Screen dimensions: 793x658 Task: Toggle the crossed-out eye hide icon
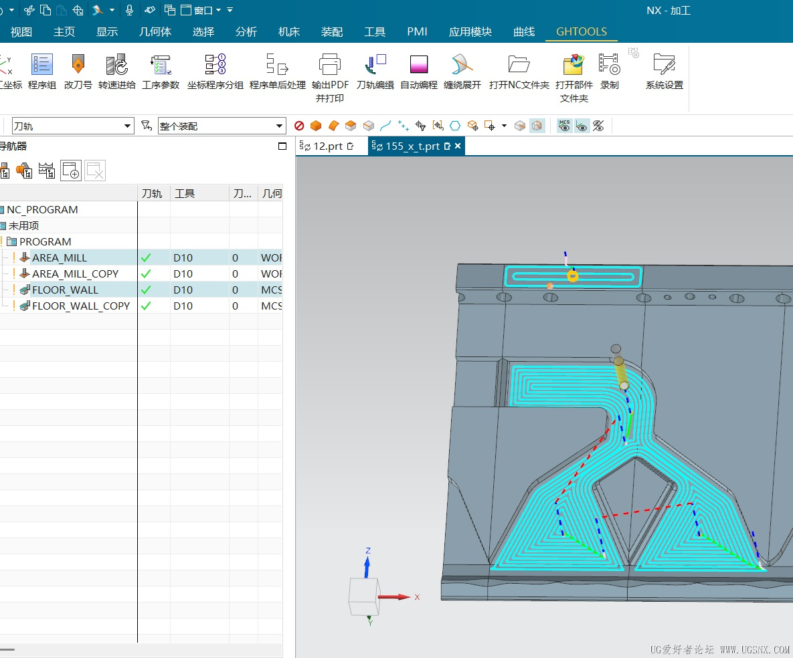(x=598, y=126)
